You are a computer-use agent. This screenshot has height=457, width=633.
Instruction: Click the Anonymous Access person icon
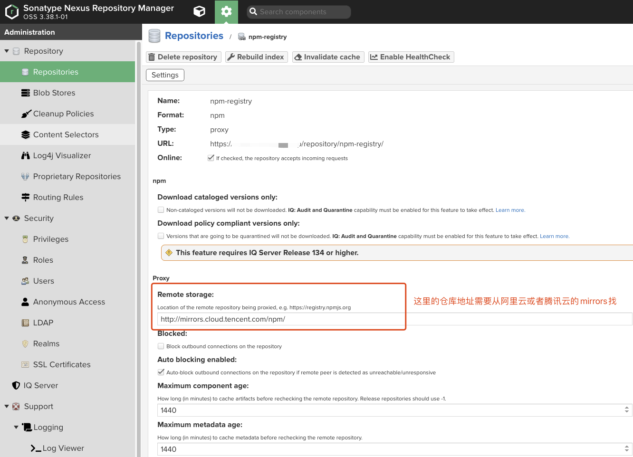click(26, 302)
